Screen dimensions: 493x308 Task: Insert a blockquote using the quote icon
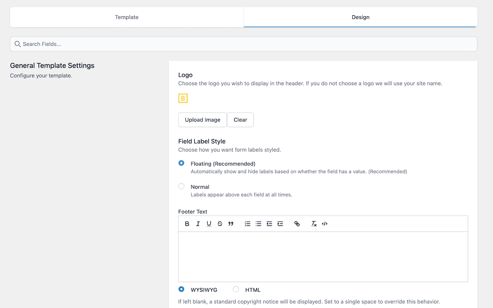pyautogui.click(x=231, y=224)
